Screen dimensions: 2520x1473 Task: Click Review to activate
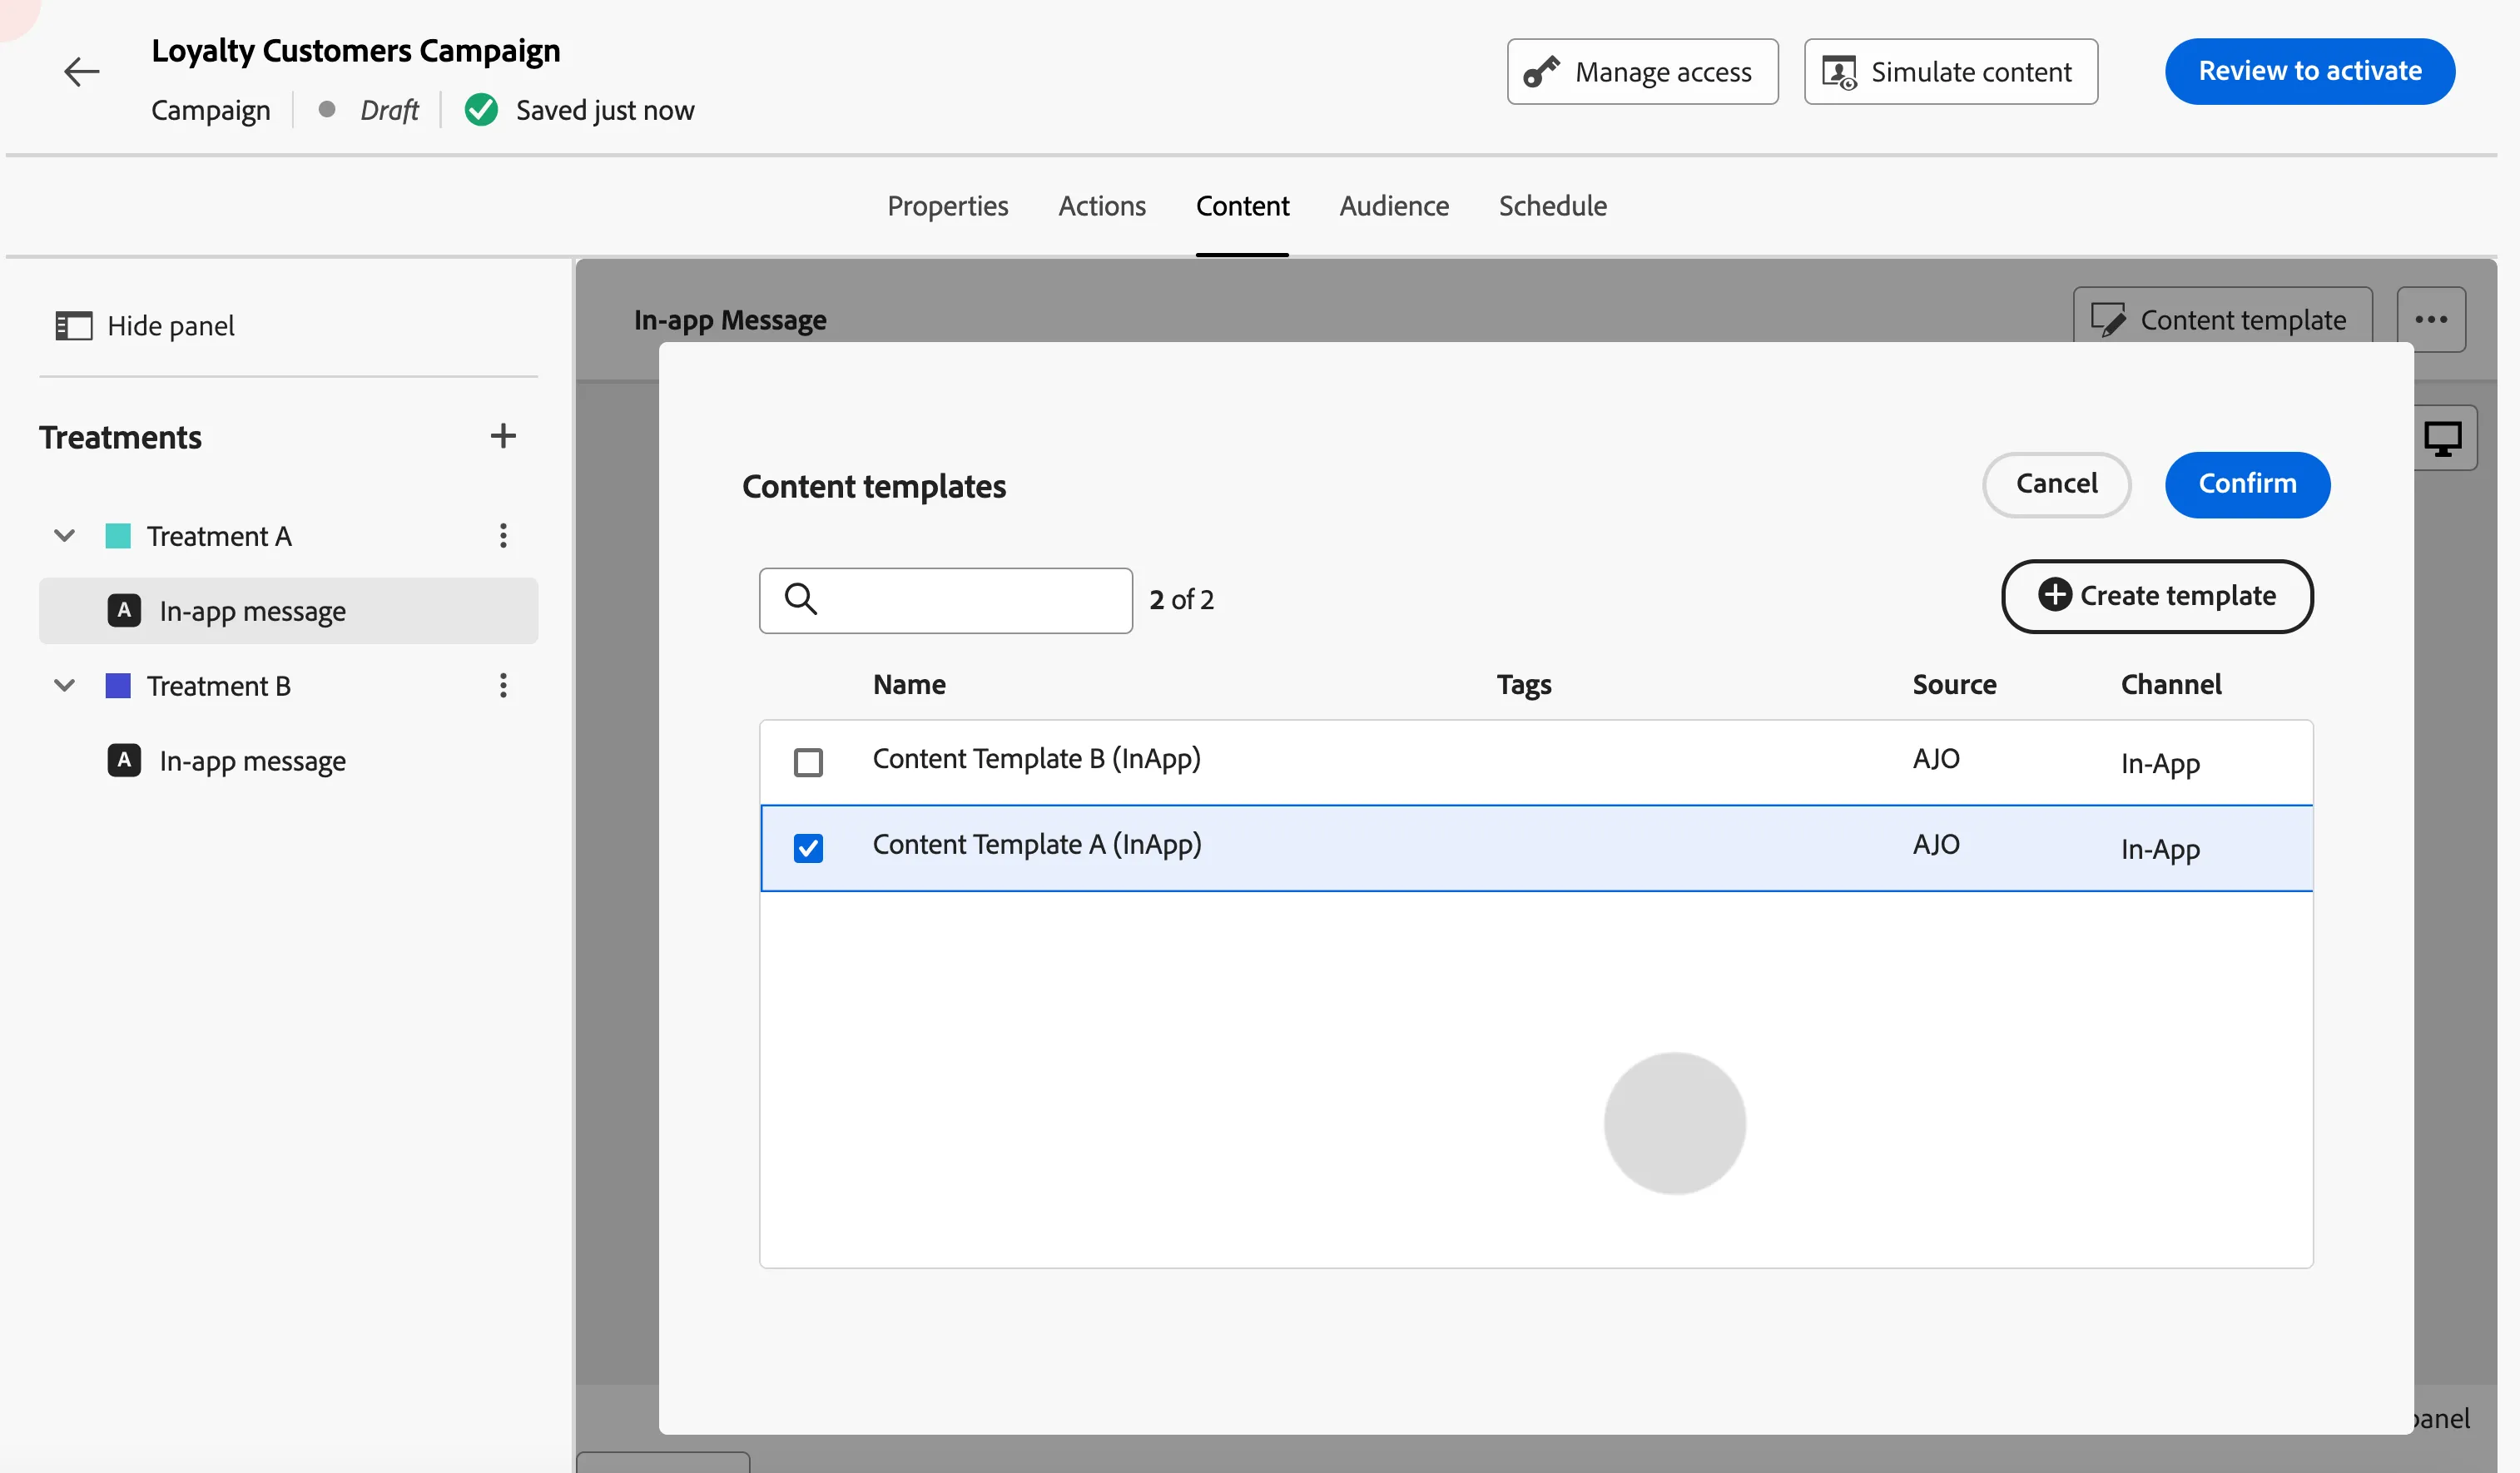point(2309,72)
